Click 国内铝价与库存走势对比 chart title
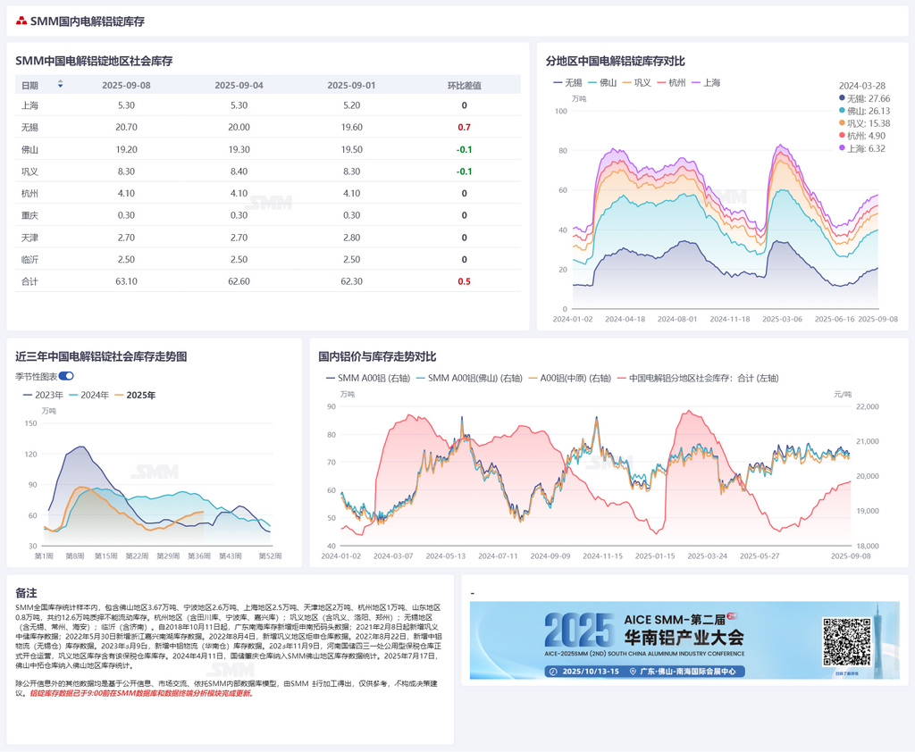The image size is (915, 752). (377, 356)
